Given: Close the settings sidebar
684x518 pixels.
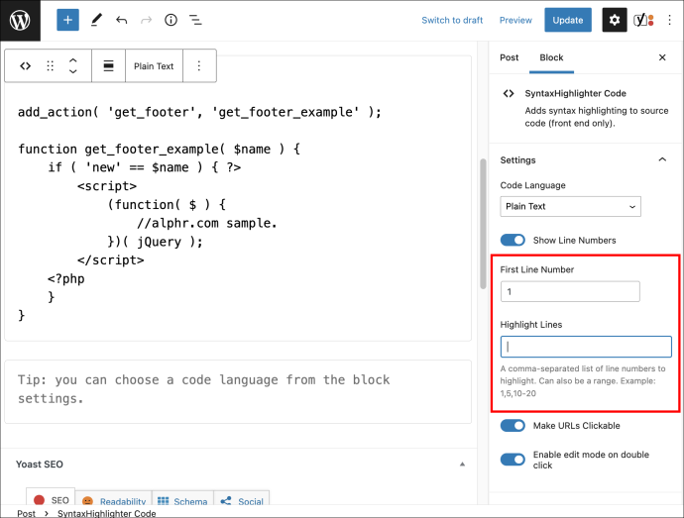Looking at the screenshot, I should 662,57.
